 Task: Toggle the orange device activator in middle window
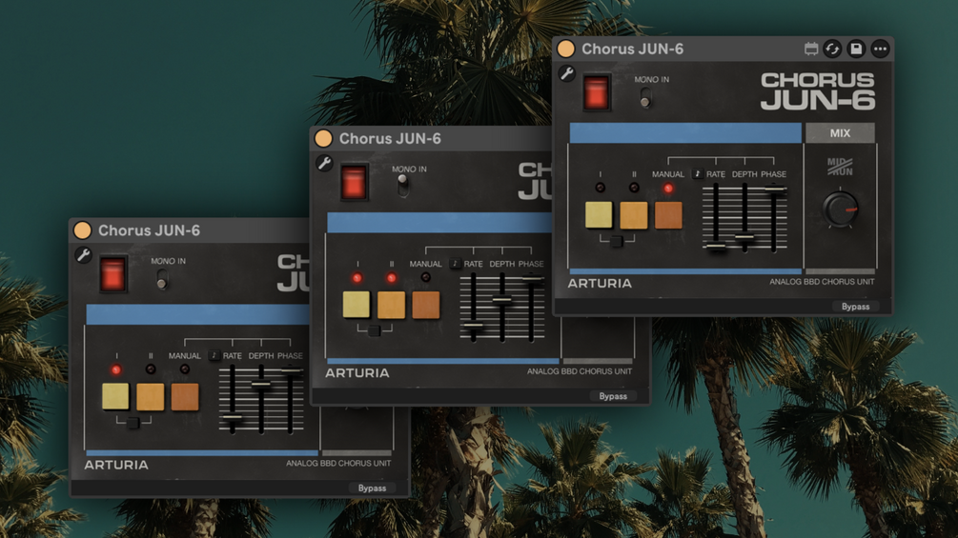tap(324, 138)
